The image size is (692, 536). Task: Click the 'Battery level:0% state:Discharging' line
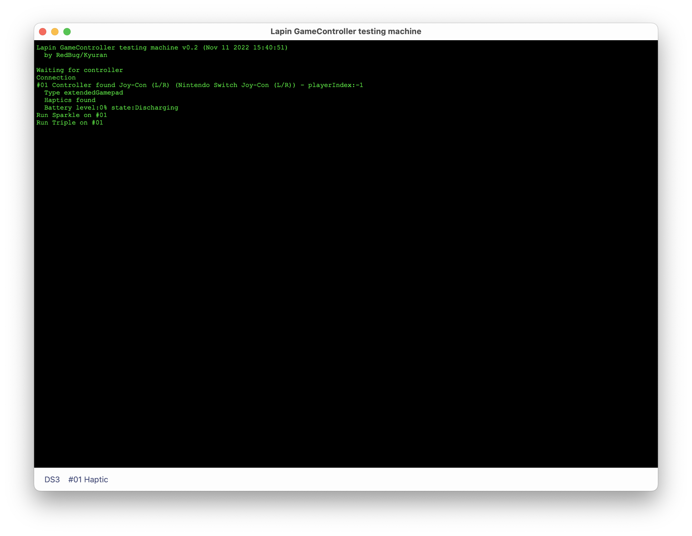(111, 108)
